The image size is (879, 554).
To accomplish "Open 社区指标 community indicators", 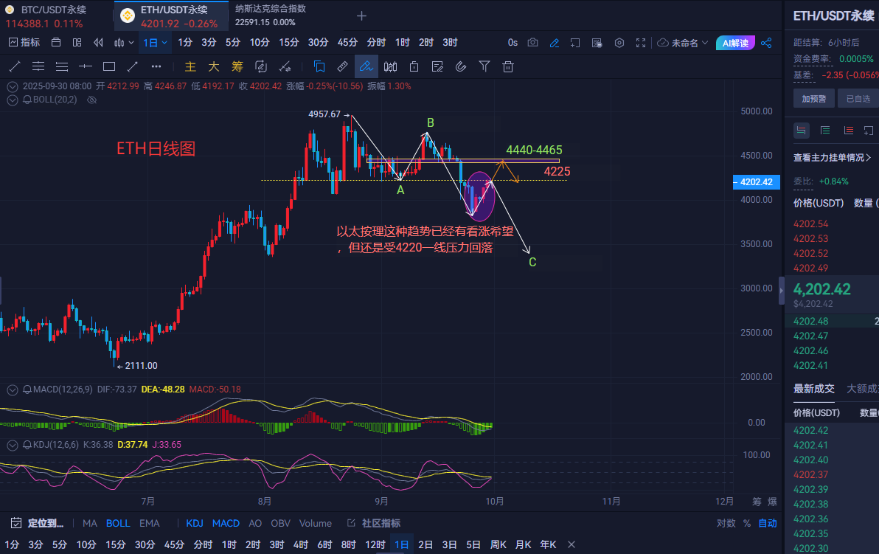I will point(374,523).
